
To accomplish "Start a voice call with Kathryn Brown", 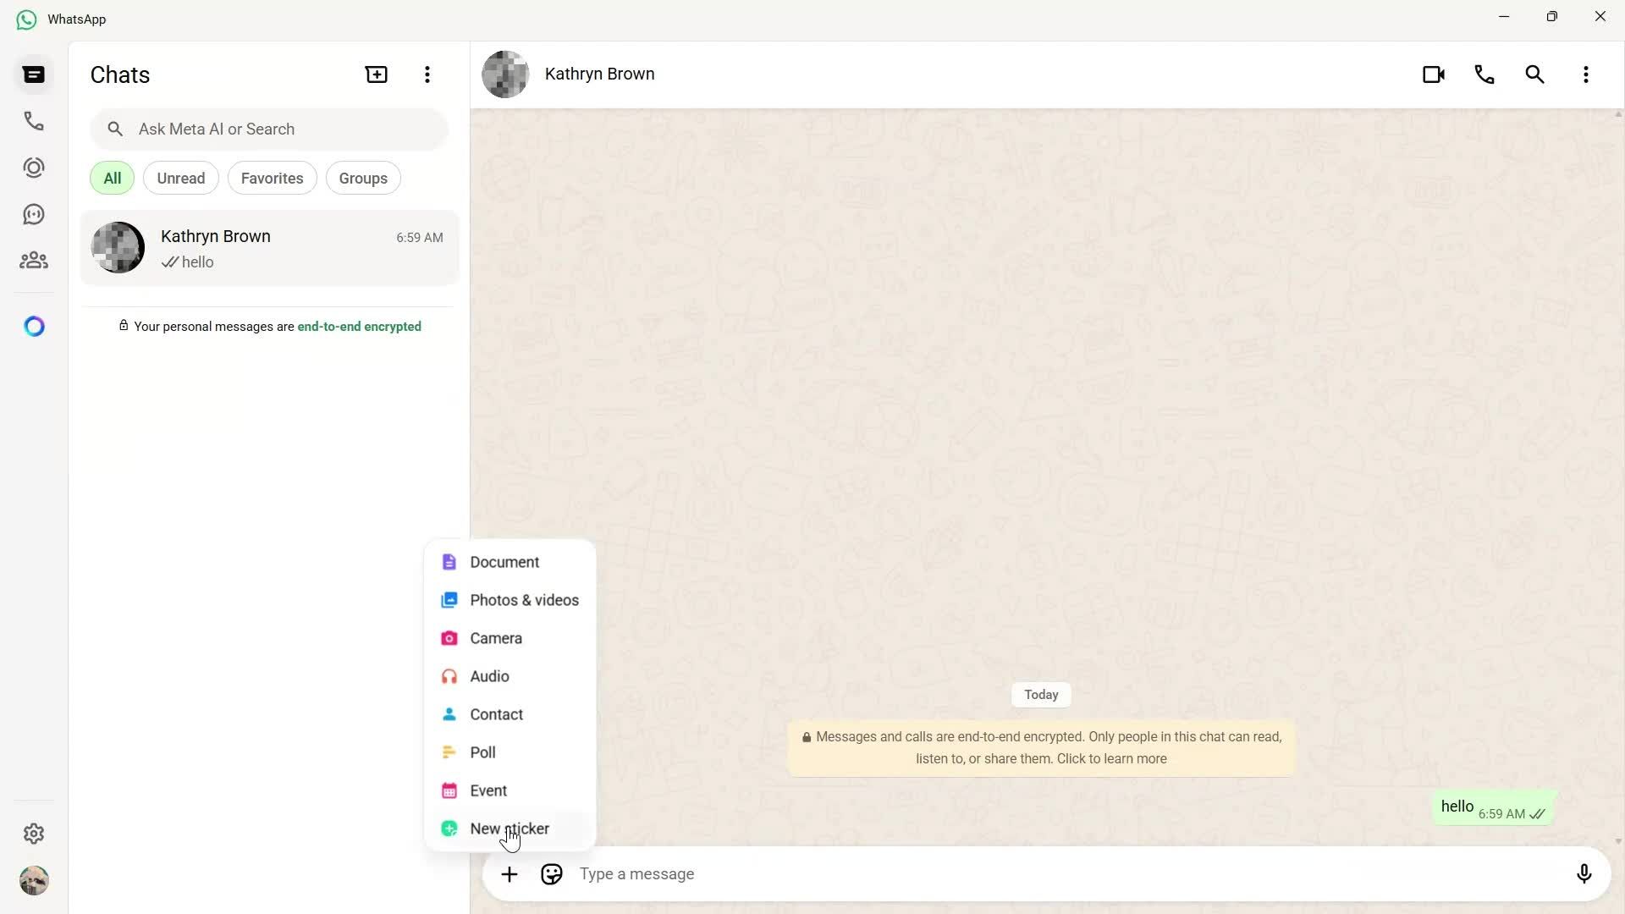I will coord(1485,74).
